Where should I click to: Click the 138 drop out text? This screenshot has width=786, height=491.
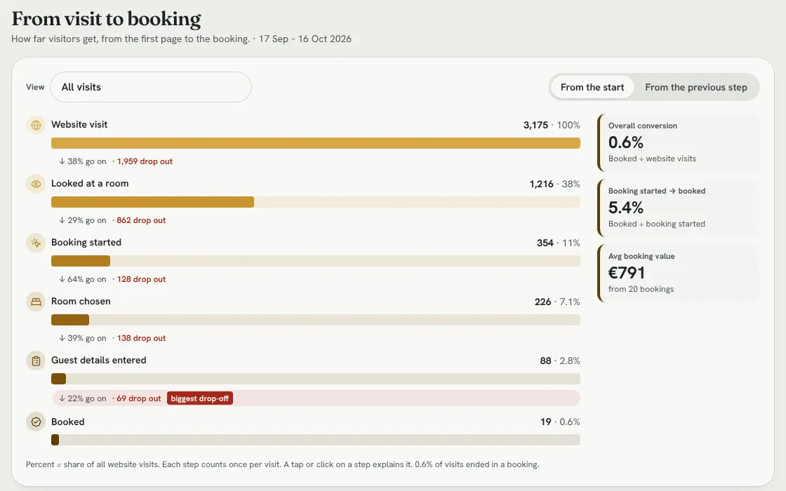tap(141, 338)
